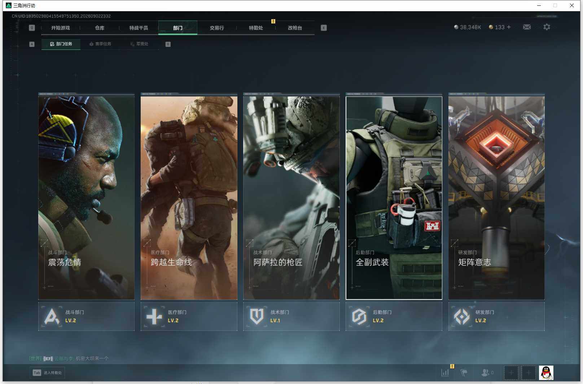583x384 pixels.
Task: Click the 战斗部门 LV.2 button
Action: click(x=87, y=316)
